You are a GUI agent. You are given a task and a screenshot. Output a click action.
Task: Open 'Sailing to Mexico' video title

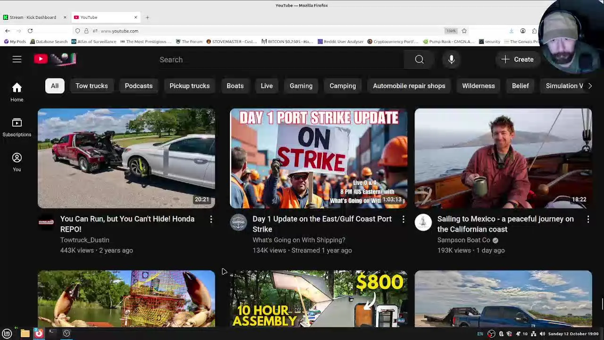point(505,224)
